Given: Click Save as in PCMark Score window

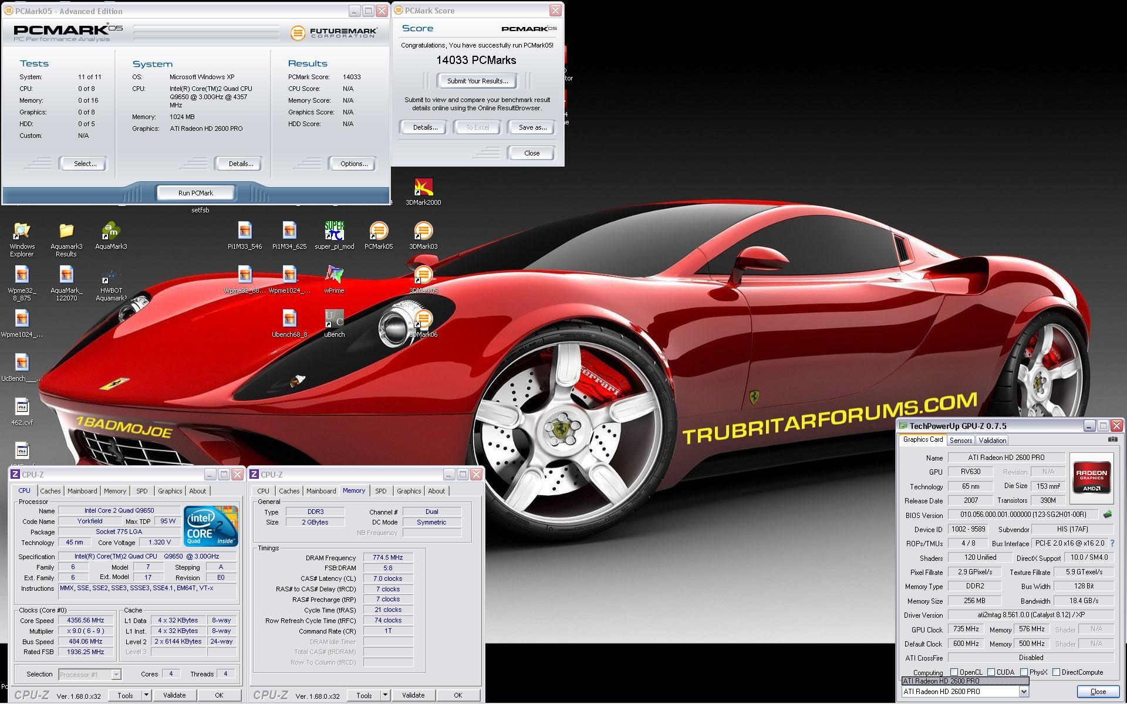Looking at the screenshot, I should click(x=532, y=127).
